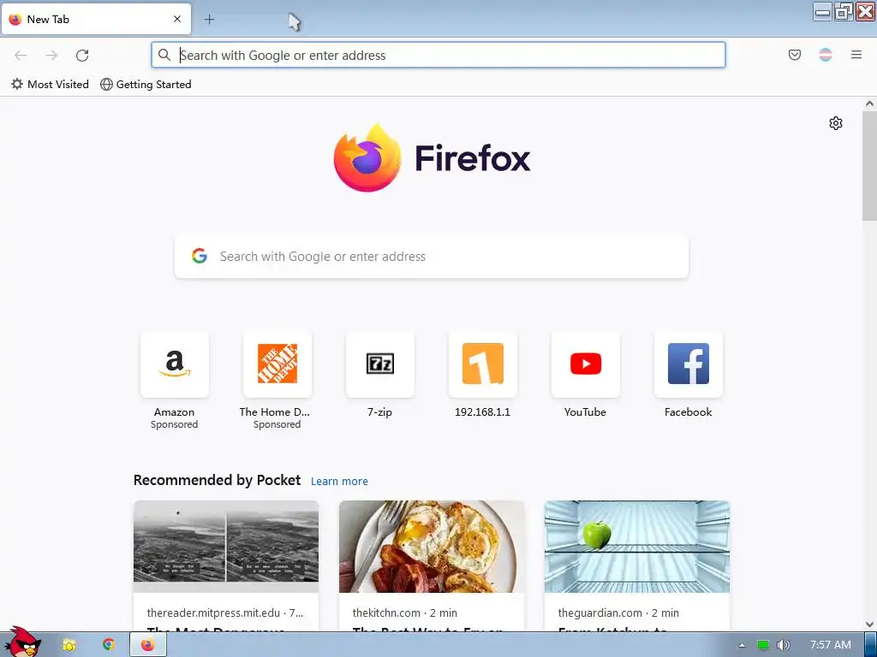Click the forward navigation arrow
Image resolution: width=877 pixels, height=657 pixels.
pos(51,56)
